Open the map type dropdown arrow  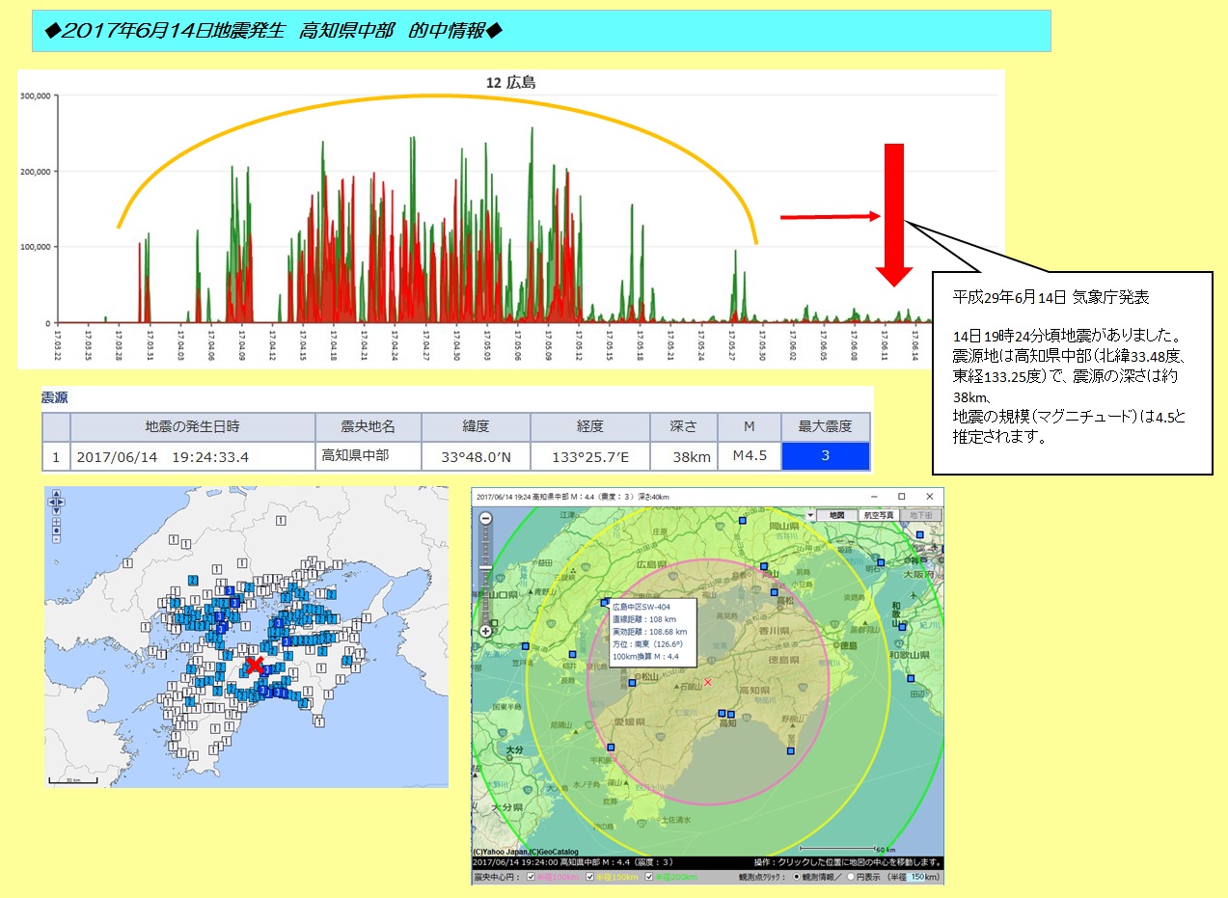pos(812,515)
